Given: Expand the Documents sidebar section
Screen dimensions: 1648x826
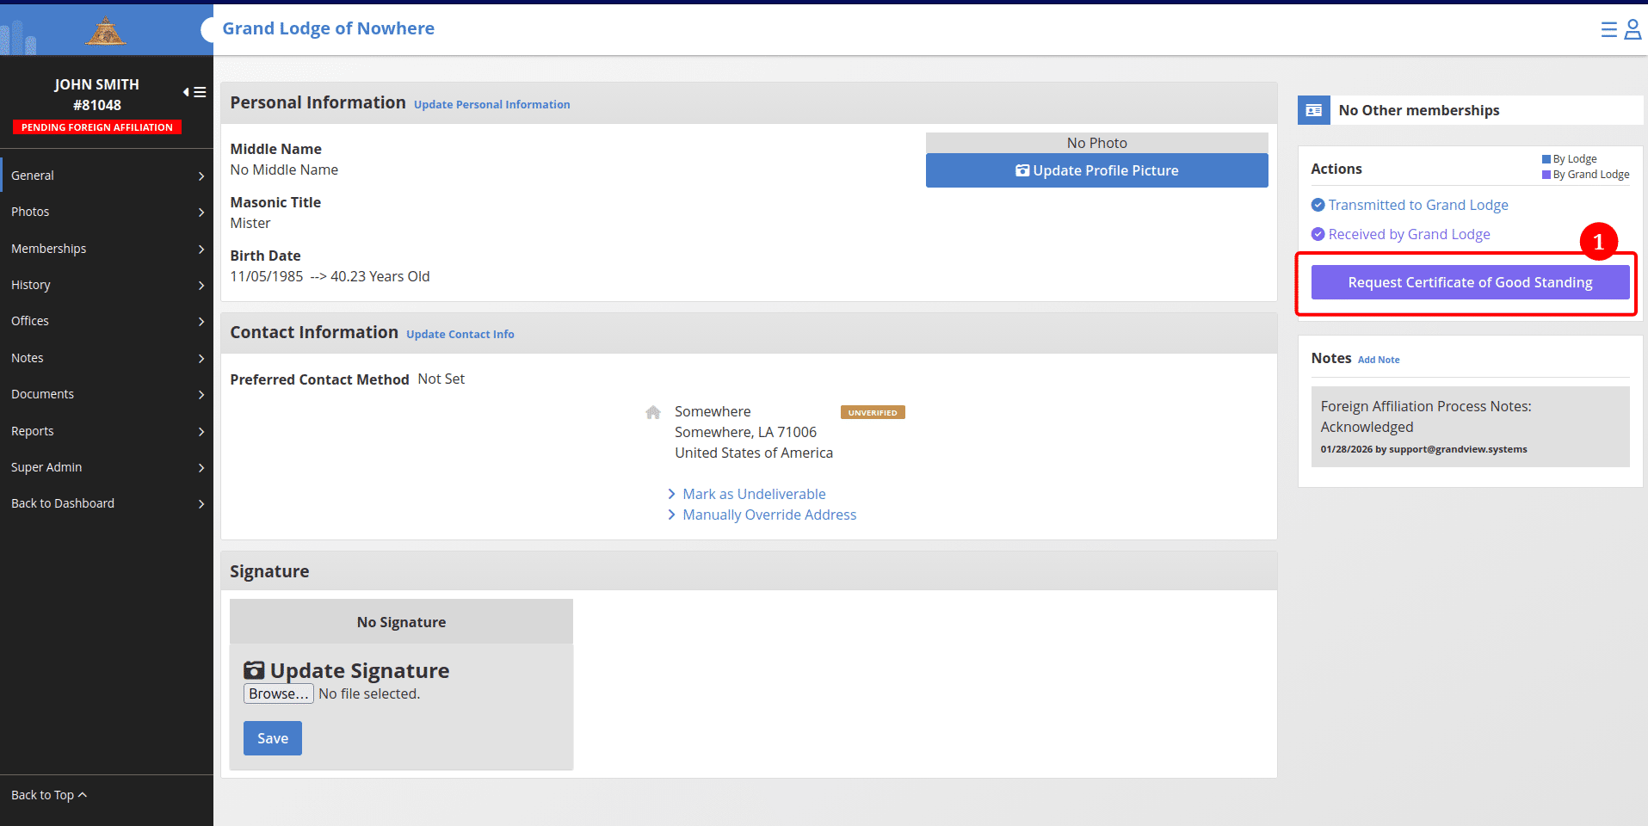Looking at the screenshot, I should 107,394.
